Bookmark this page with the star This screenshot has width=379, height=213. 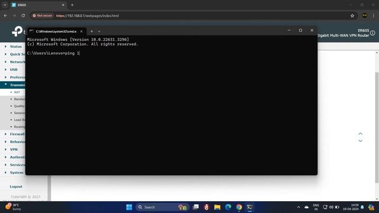click(x=352, y=16)
